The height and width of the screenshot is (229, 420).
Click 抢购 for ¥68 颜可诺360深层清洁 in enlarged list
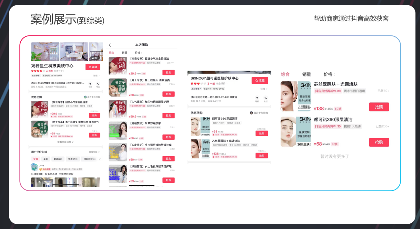pos(379,142)
